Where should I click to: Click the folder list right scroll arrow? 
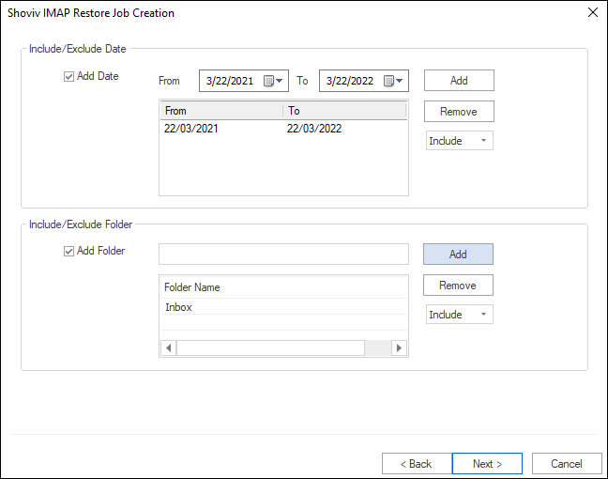pos(399,348)
